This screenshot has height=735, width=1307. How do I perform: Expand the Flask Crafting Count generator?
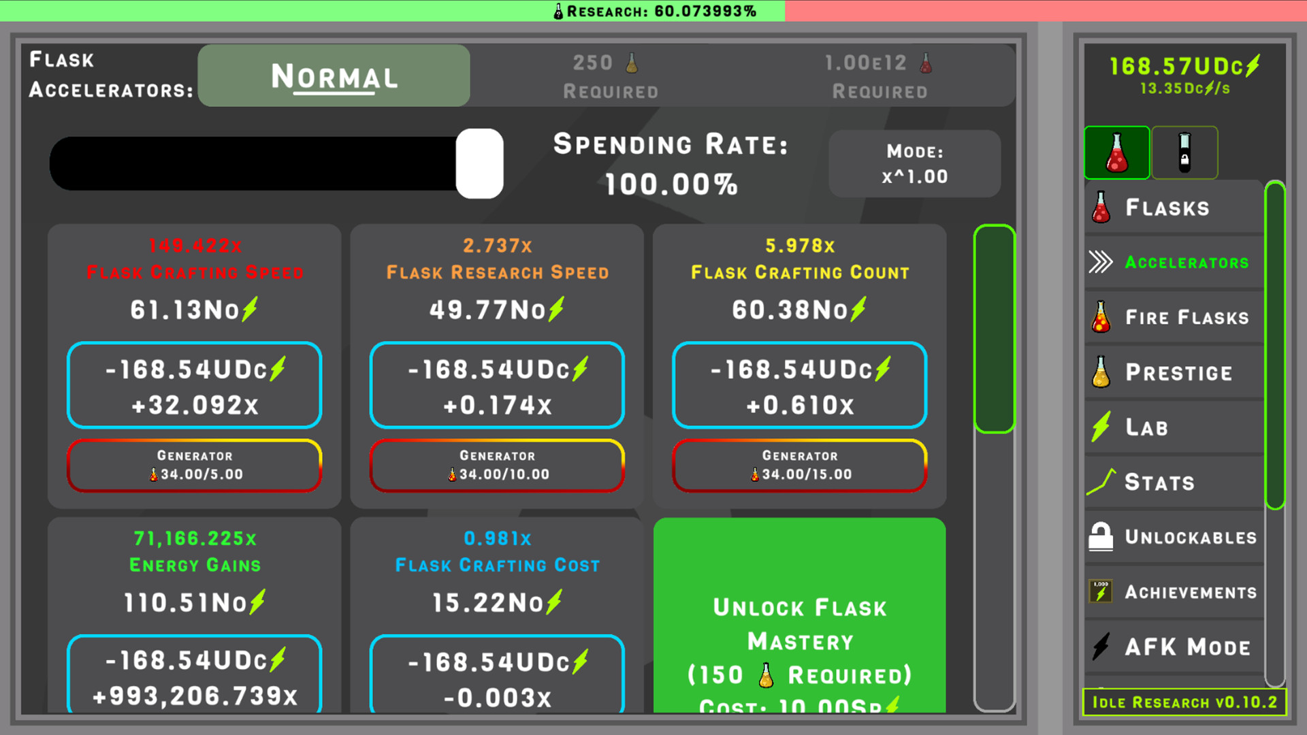pos(799,464)
